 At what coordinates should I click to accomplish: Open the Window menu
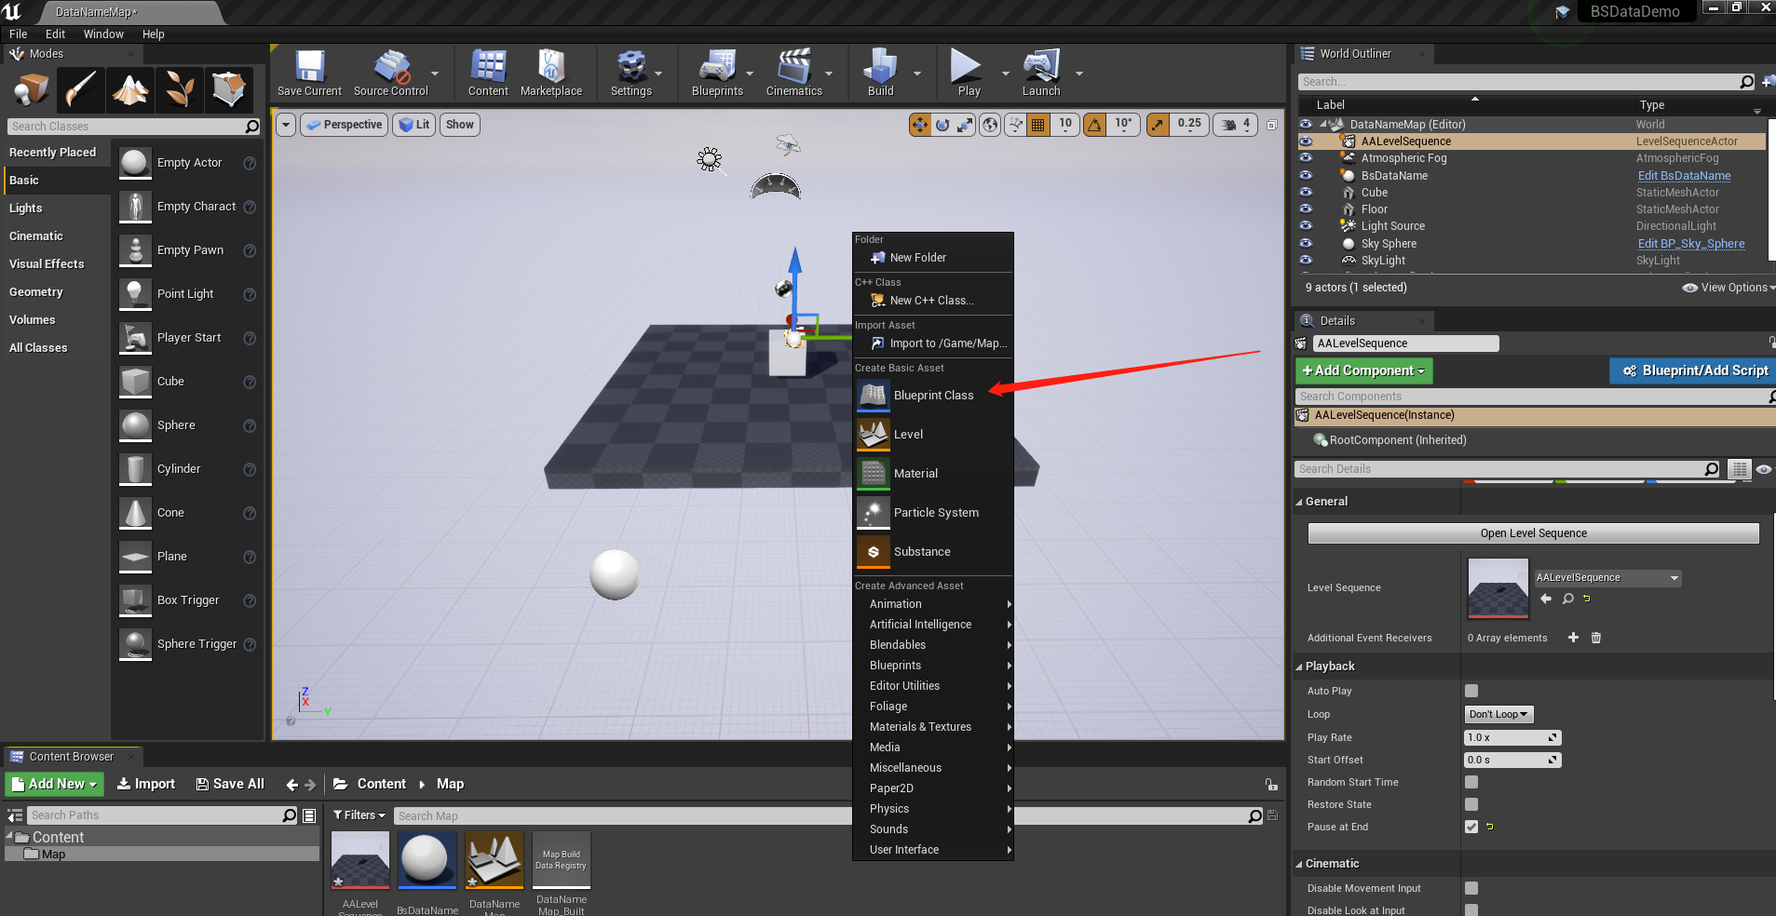103,34
